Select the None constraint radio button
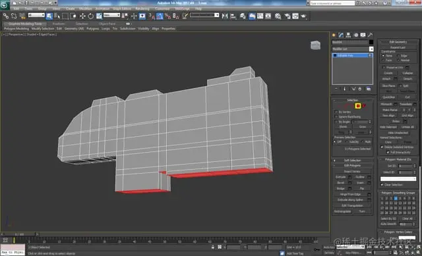Viewport: 422px width, 256px height. 383,55
